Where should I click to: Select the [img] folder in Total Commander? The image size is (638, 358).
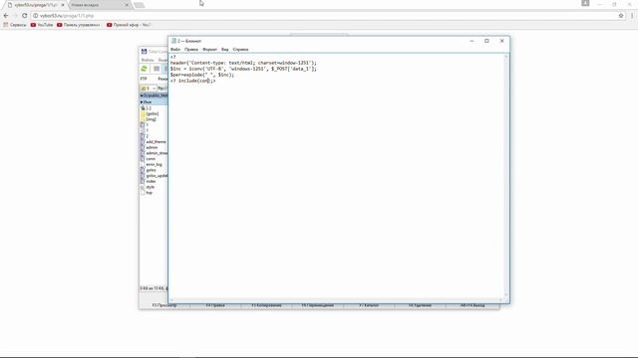coord(151,119)
